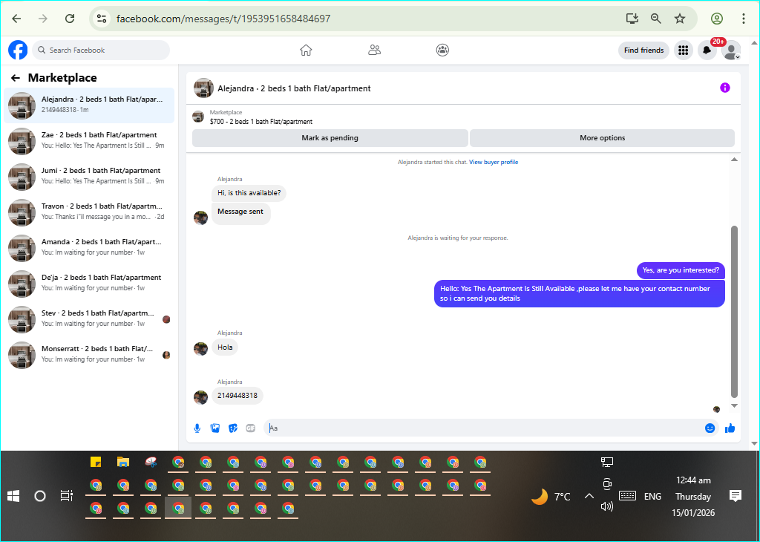
Task: Go back with the Marketplace back arrow
Action: point(16,78)
